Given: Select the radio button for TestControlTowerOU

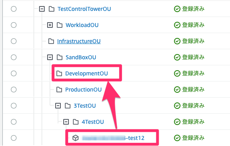Looking at the screenshot, I should pyautogui.click(x=14, y=9).
